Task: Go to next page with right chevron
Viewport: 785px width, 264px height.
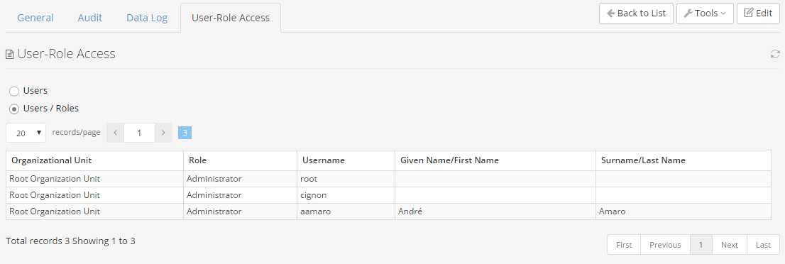Action: (x=163, y=133)
